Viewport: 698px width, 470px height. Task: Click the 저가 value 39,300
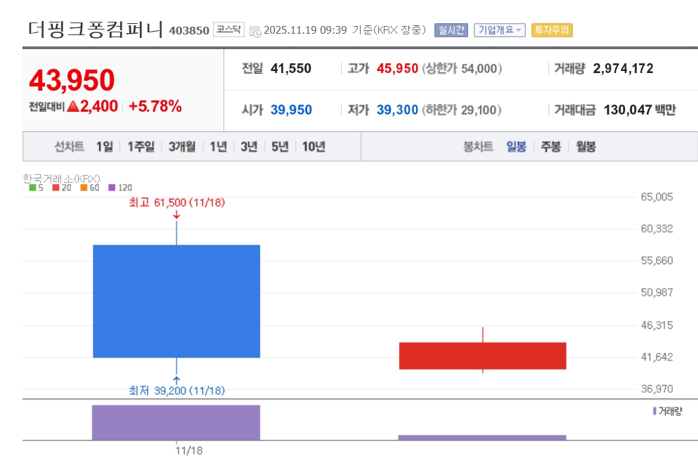point(397,110)
